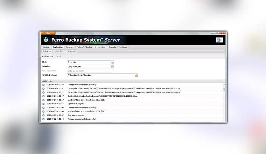
Task: Click the message copying 20130923fbs203616774.zip
Action: (x=124, y=88)
